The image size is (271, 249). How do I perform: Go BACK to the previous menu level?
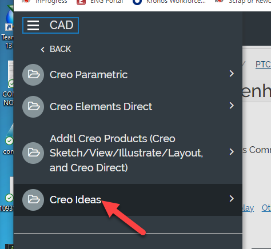click(x=60, y=49)
